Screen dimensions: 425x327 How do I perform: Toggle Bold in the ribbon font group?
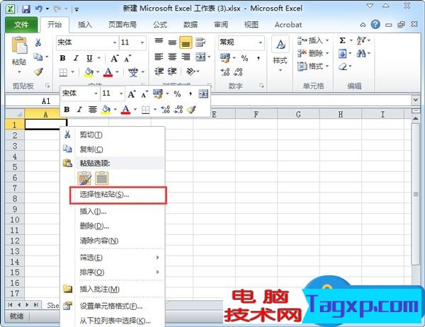coord(62,58)
